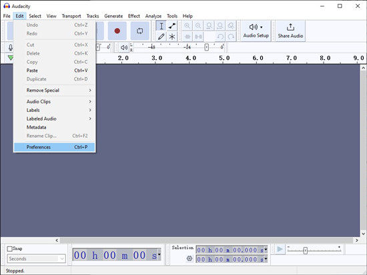Click the microphone record meter icon
The height and width of the screenshot is (275, 367).
[11, 47]
